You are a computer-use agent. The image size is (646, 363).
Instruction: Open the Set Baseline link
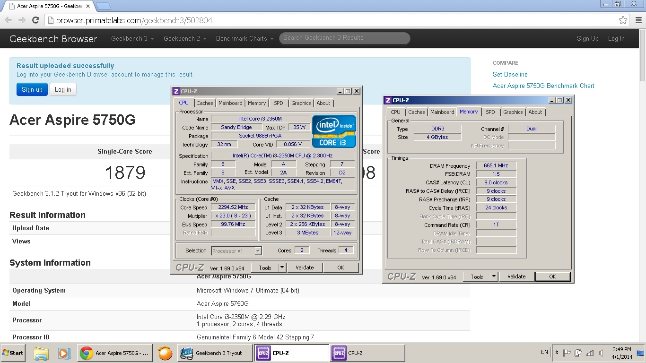click(x=510, y=74)
